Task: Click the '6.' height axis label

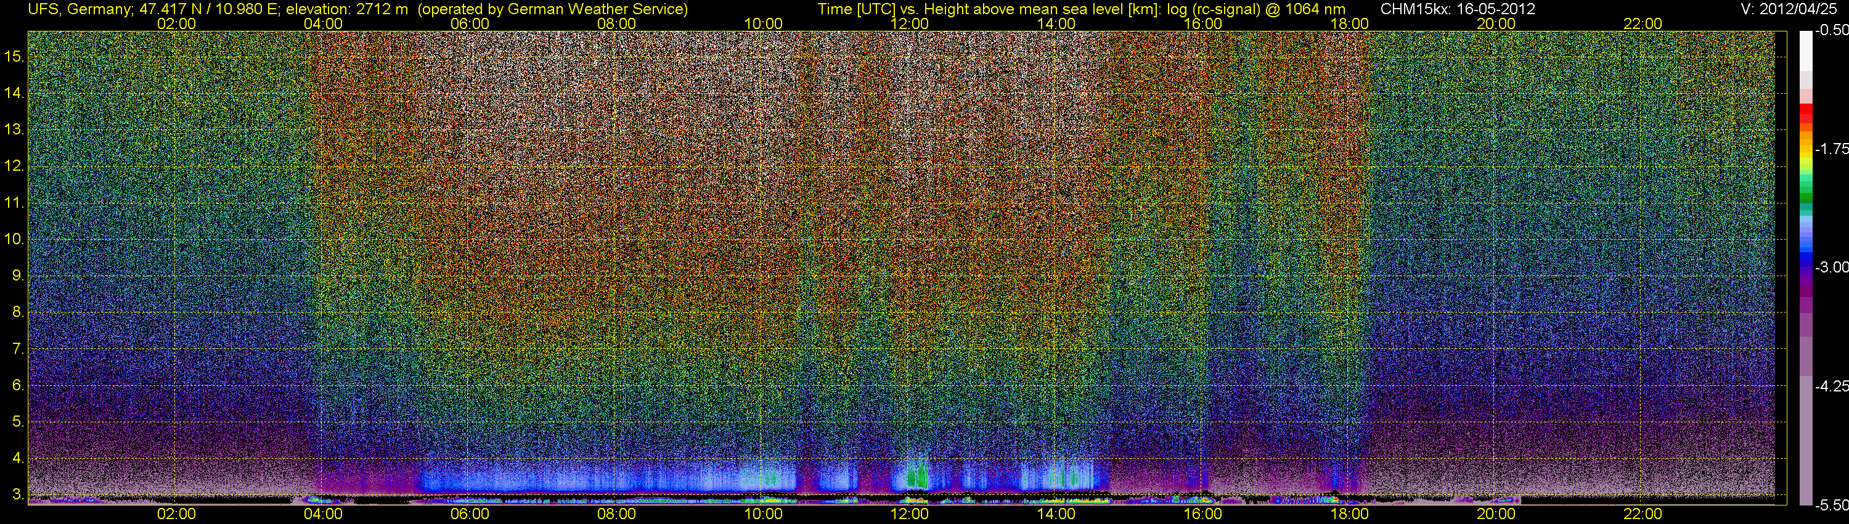Action: coord(18,385)
